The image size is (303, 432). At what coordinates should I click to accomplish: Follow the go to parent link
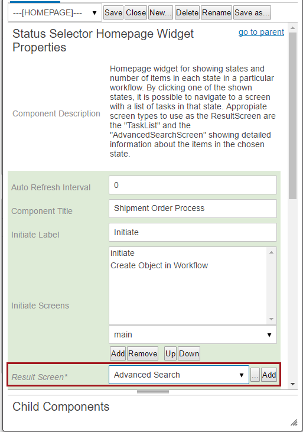tap(261, 32)
